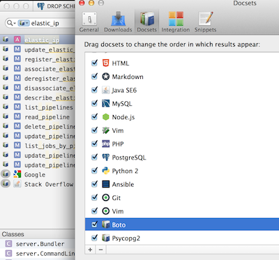Click the PHP logo icon
The width and height of the screenshot is (279, 260).
(106, 144)
